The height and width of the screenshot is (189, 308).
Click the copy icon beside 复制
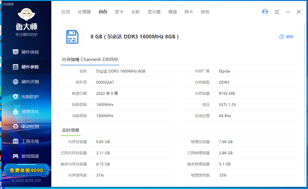coord(282,37)
